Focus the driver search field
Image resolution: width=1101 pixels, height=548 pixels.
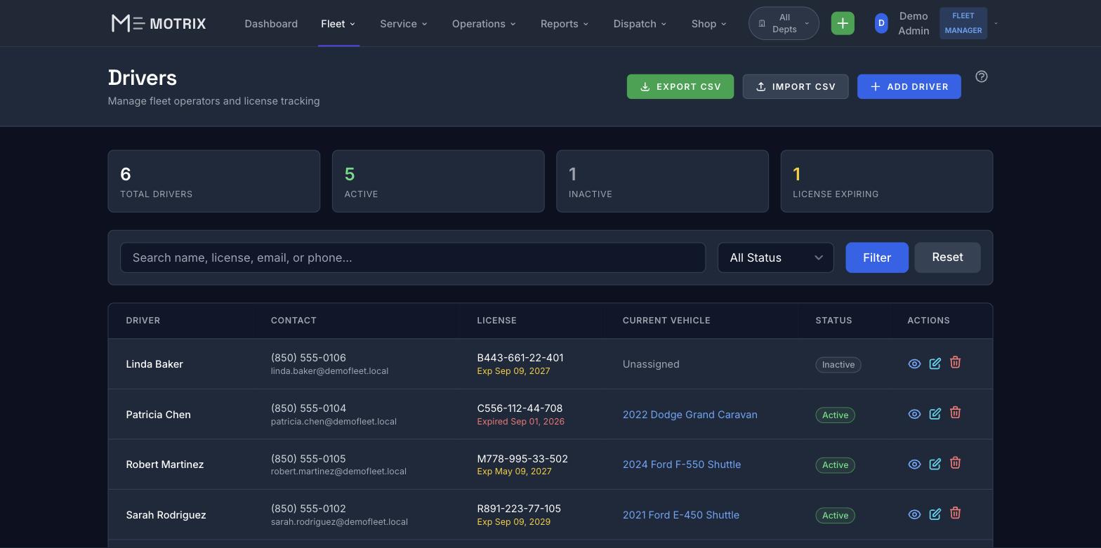[x=413, y=258]
